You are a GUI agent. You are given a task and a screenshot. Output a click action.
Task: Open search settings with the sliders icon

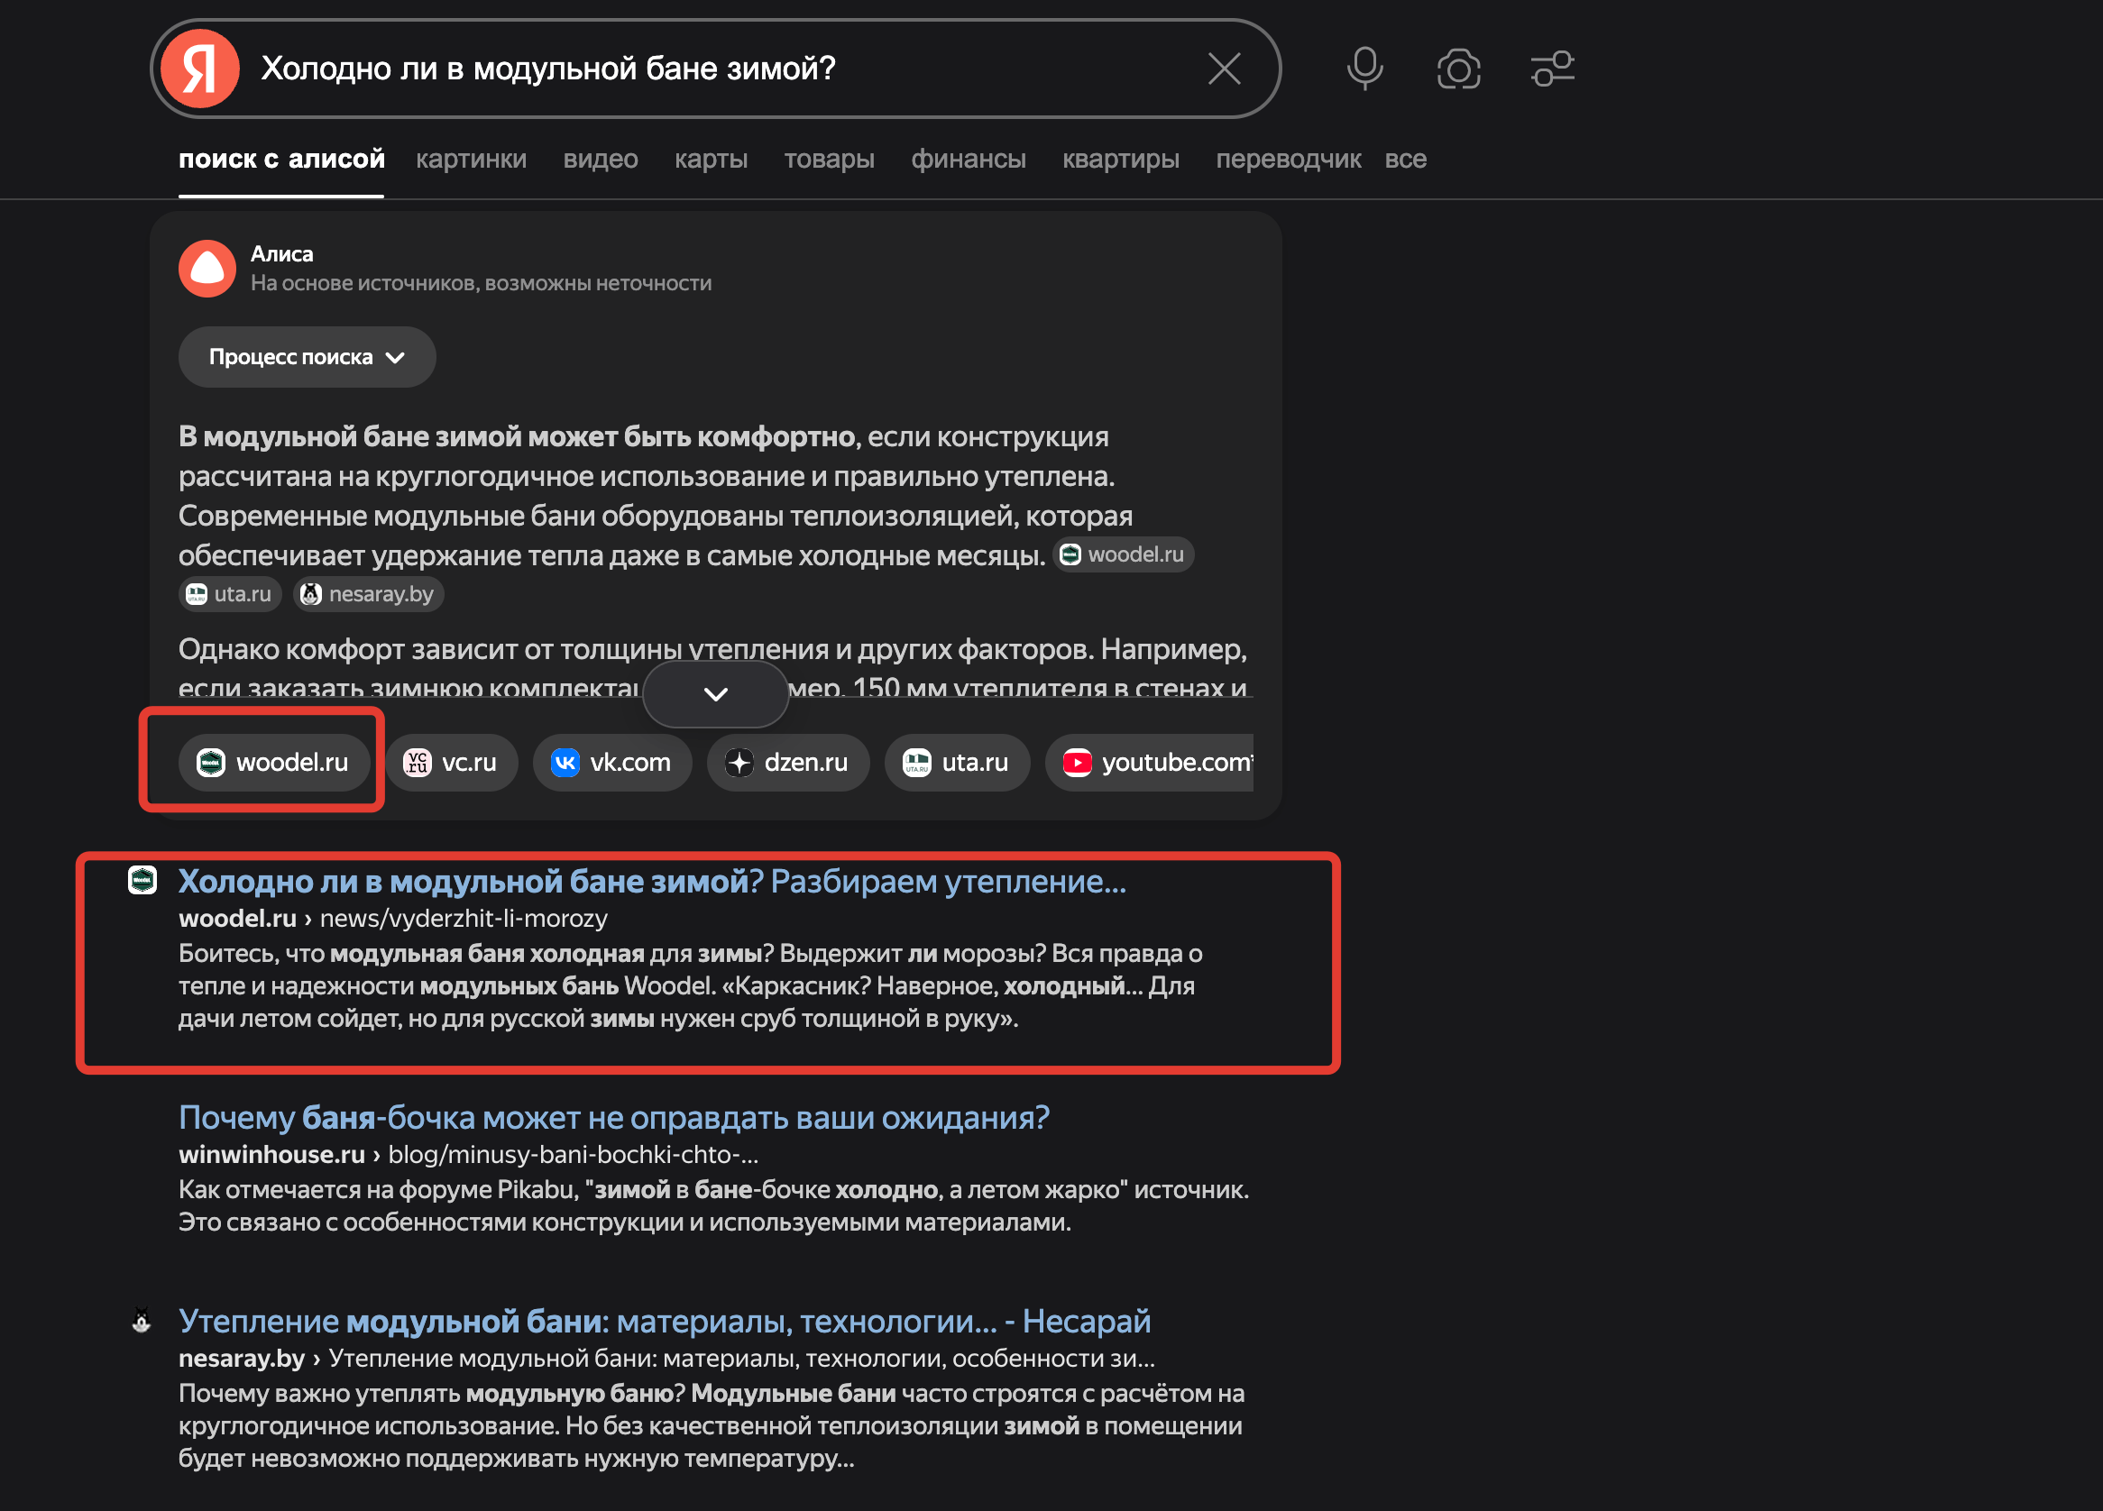1551,69
